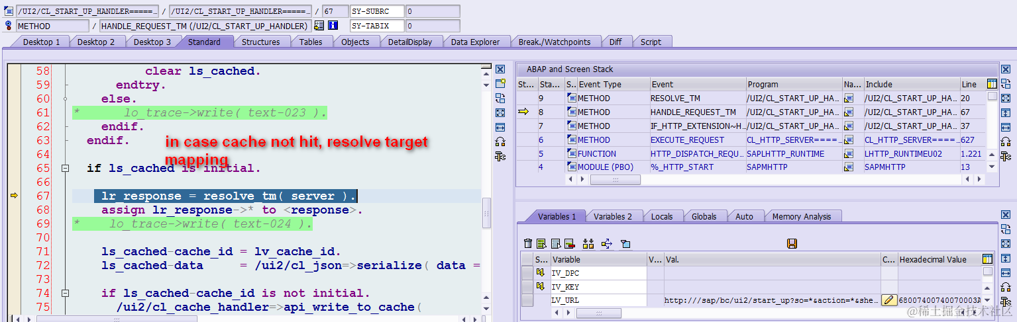
Task: Click the Event Type column header
Action: coord(613,84)
